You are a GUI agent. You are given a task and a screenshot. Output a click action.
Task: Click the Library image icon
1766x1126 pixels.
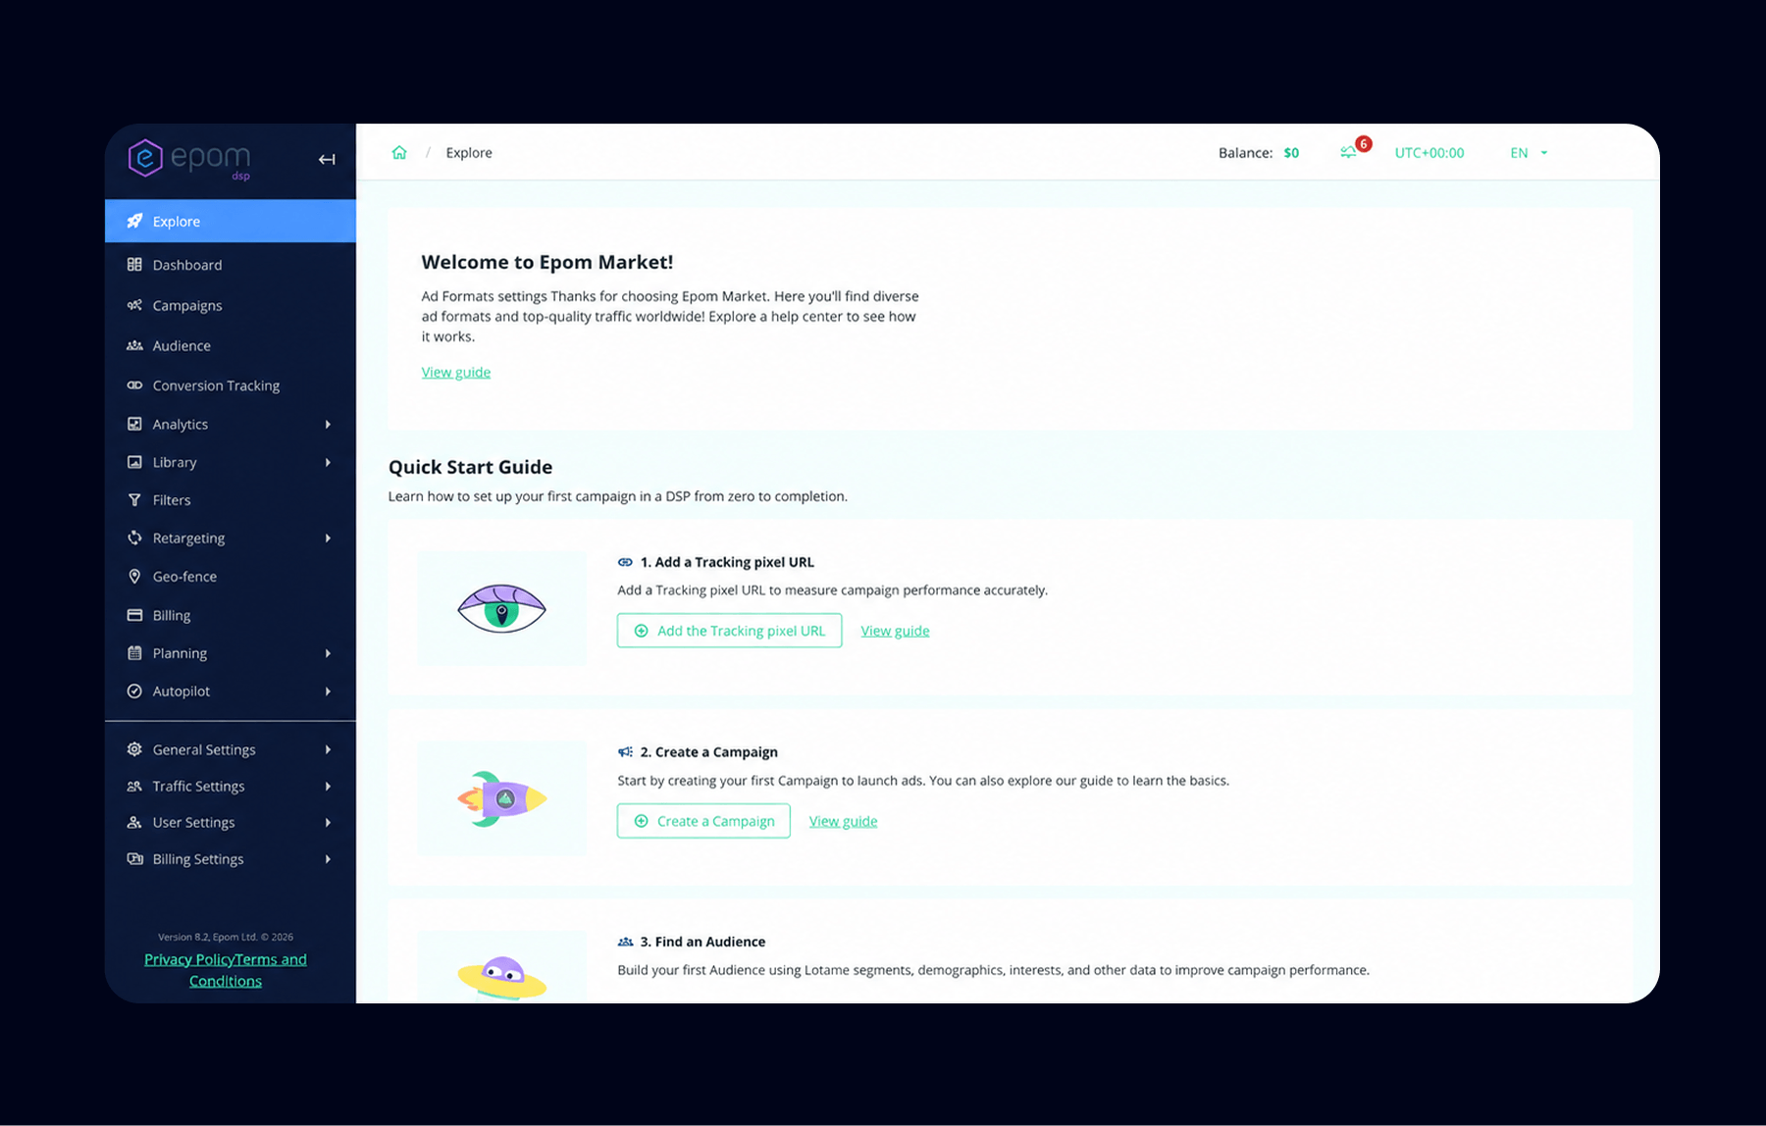point(134,462)
